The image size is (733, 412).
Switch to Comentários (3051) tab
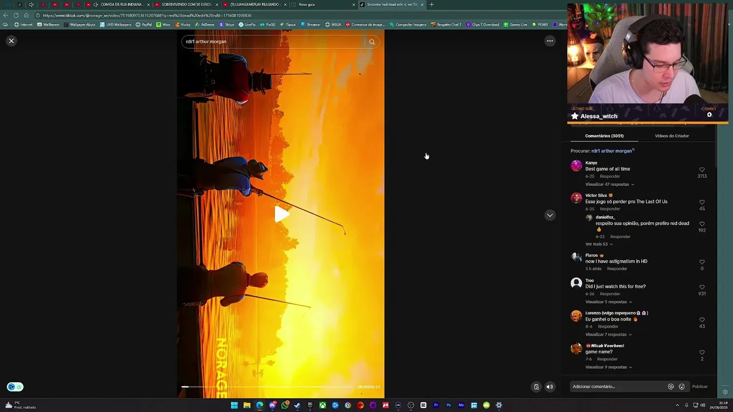click(x=604, y=136)
